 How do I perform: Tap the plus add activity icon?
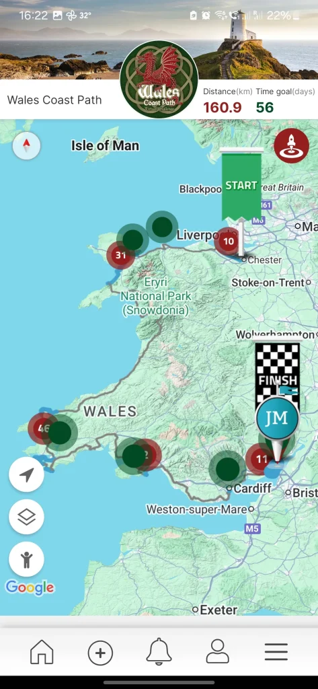100,653
